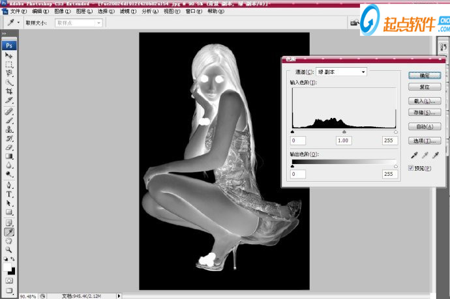This screenshot has height=299, width=450.
Task: Click the Ps logo atop toolbox
Action: click(x=9, y=46)
